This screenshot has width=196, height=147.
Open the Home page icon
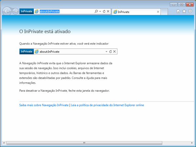coord(178,11)
